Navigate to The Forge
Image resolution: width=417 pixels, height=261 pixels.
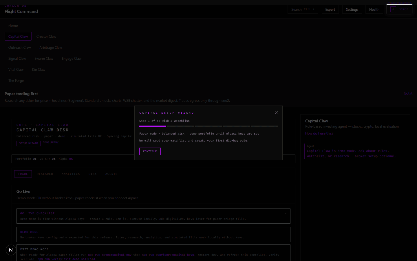[16, 81]
